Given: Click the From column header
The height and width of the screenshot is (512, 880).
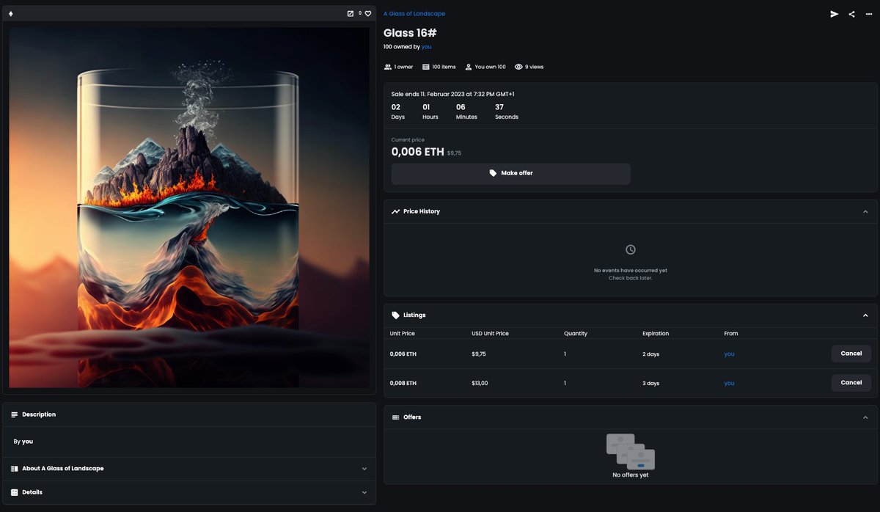Looking at the screenshot, I should pyautogui.click(x=731, y=334).
